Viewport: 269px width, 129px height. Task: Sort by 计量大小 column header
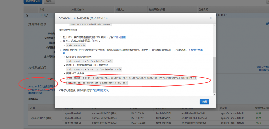[x=120, y=10]
